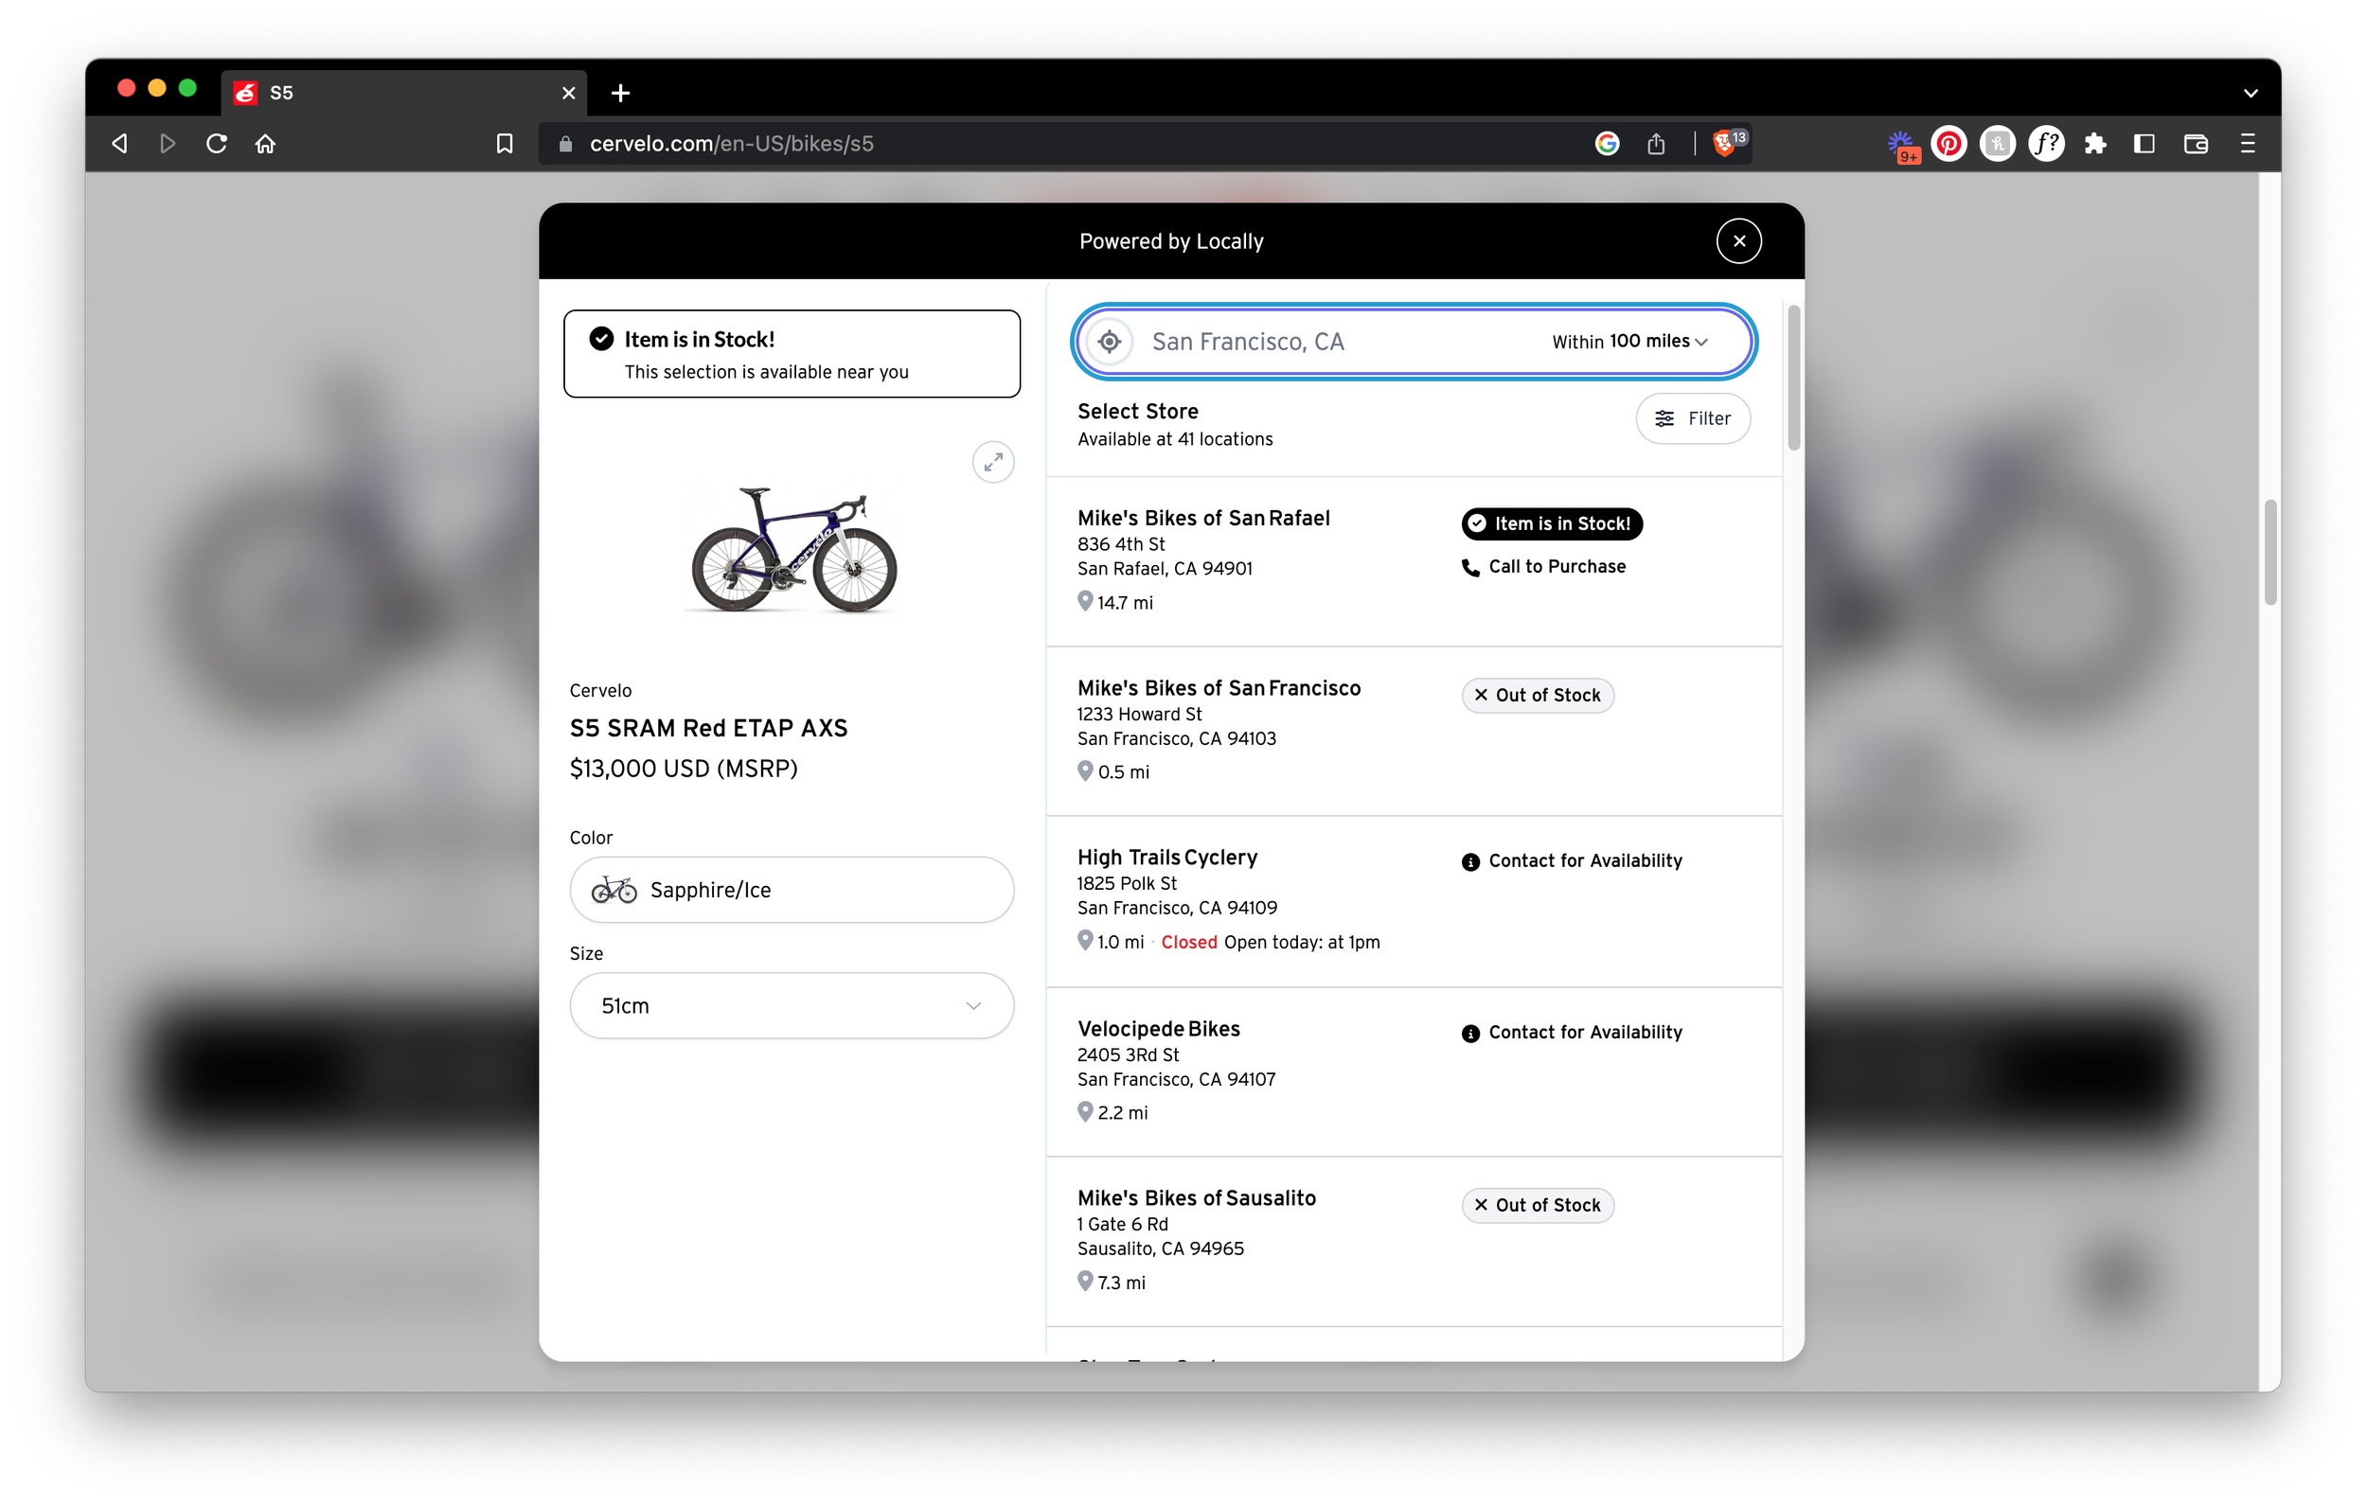The width and height of the screenshot is (2367, 1505).
Task: Expand the tab list chevron in title bar
Action: click(x=2250, y=94)
